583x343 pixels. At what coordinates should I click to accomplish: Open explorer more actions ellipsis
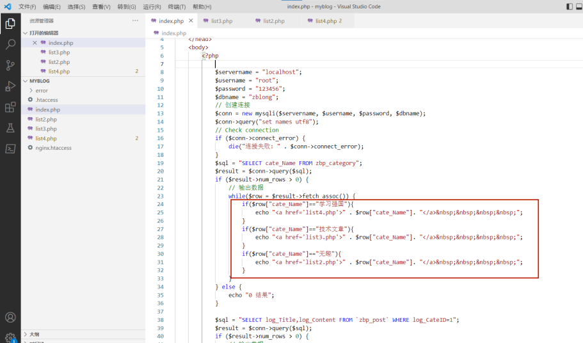pyautogui.click(x=135, y=21)
